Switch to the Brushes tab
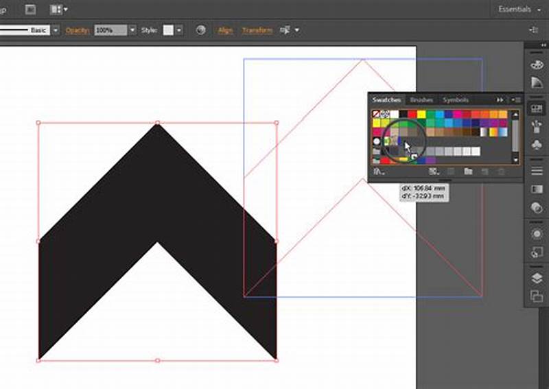 tap(421, 100)
